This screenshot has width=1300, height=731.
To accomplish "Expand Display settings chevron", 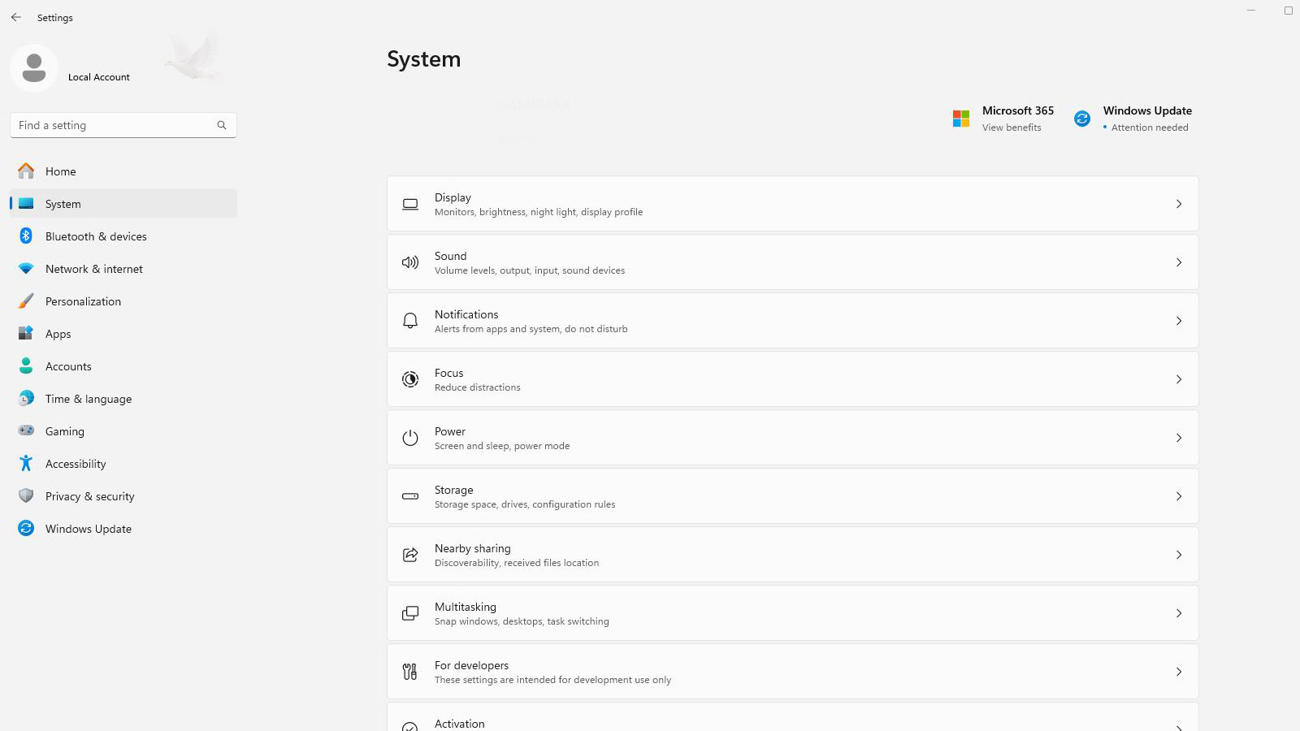I will pos(1179,204).
